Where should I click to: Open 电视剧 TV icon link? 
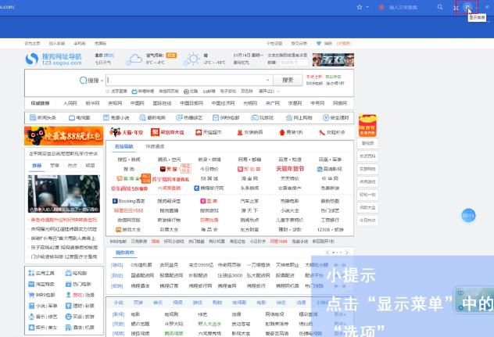point(80,117)
